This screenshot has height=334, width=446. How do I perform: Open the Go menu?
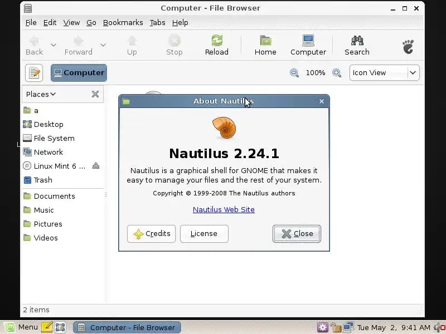(91, 23)
